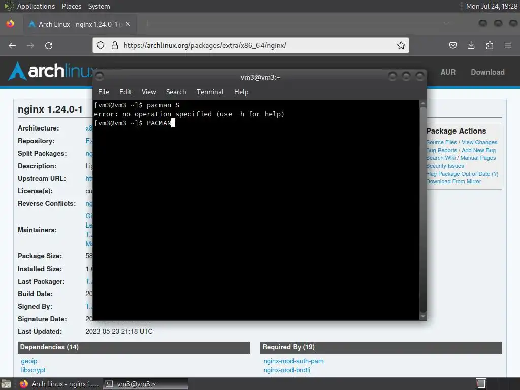Open the Manual Pages link
520x390 pixels.
pyautogui.click(x=478, y=158)
